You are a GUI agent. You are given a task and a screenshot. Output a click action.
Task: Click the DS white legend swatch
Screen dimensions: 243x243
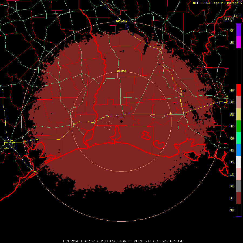[238, 162]
